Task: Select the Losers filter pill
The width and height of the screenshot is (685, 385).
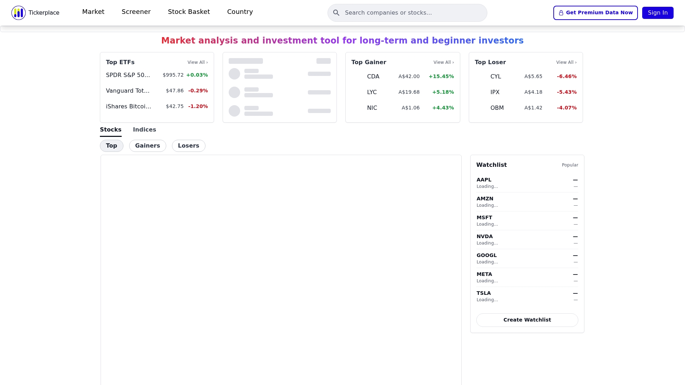Action: pyautogui.click(x=188, y=146)
